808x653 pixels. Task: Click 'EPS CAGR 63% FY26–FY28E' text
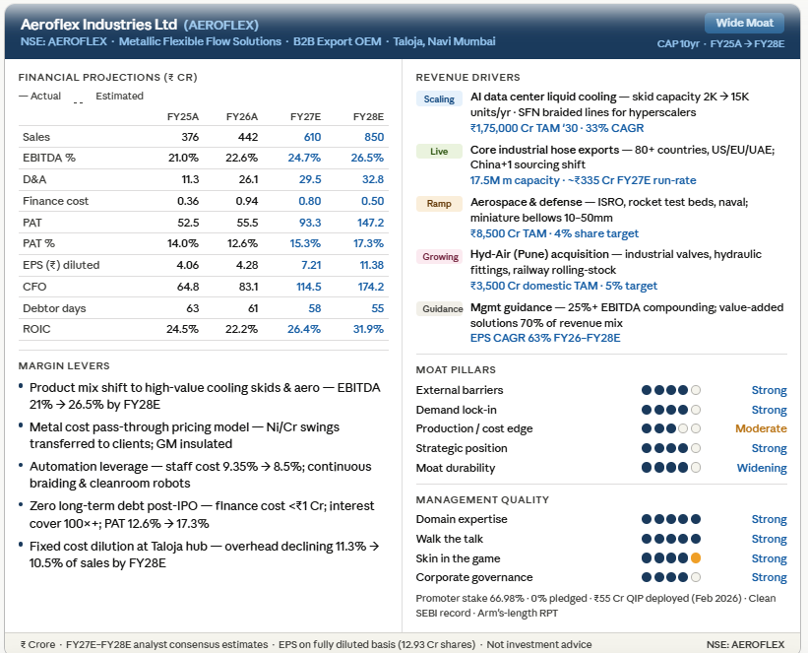[545, 338]
